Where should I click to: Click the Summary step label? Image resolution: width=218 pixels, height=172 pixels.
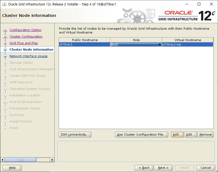point(17,115)
